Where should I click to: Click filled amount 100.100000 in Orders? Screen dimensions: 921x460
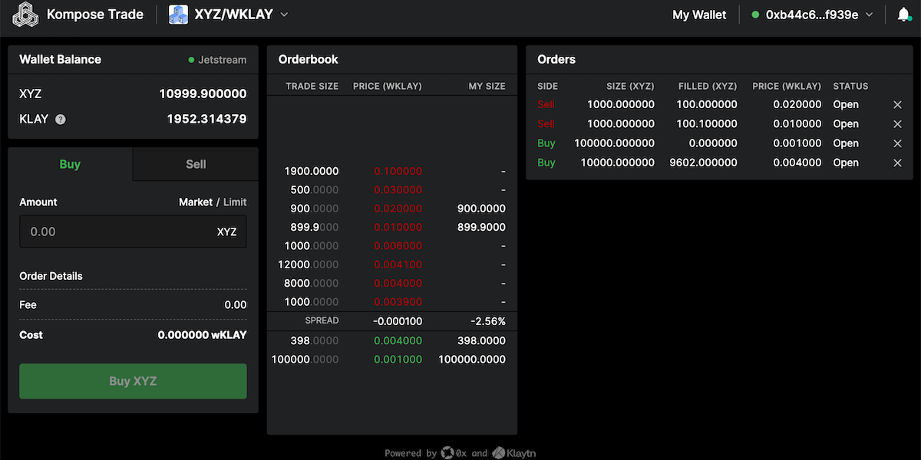pyautogui.click(x=707, y=124)
